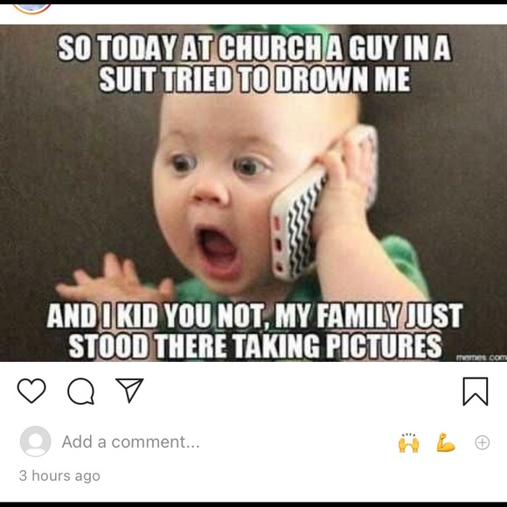Click the "3 hours ago" timestamp
This screenshot has height=507, width=507.
click(x=59, y=476)
